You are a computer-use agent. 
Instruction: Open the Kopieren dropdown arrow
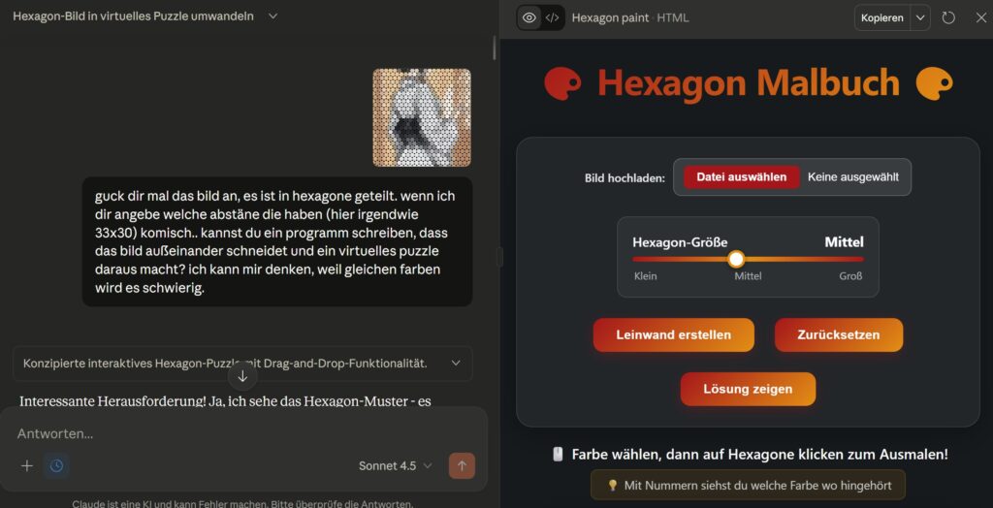point(920,17)
